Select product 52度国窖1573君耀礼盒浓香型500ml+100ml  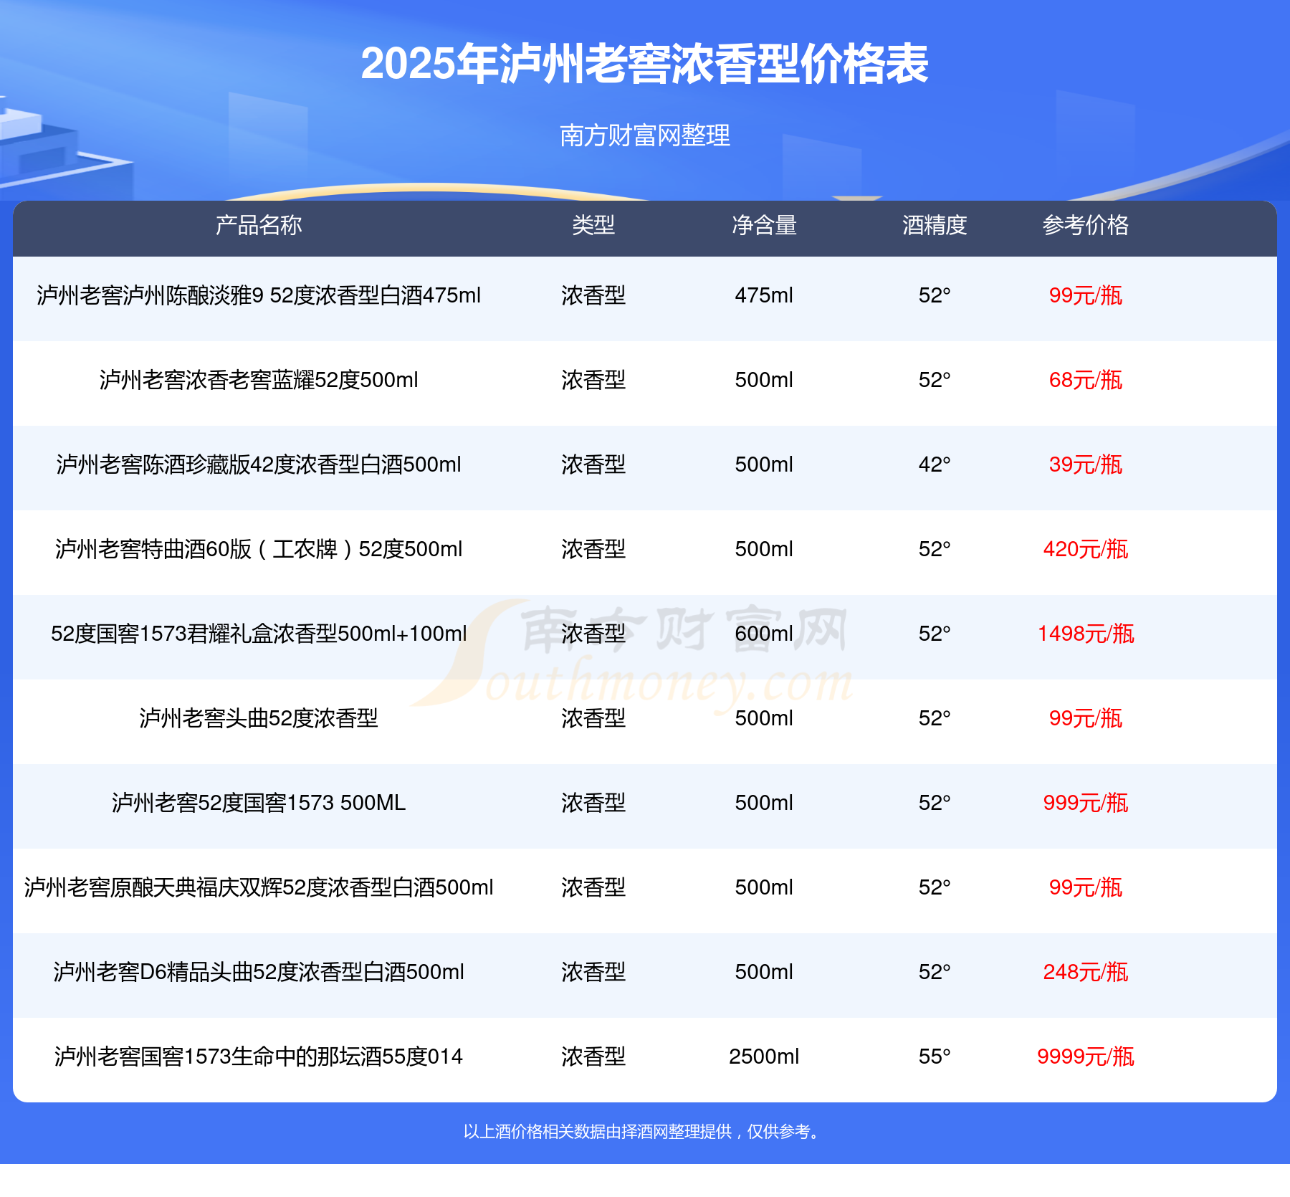click(259, 634)
